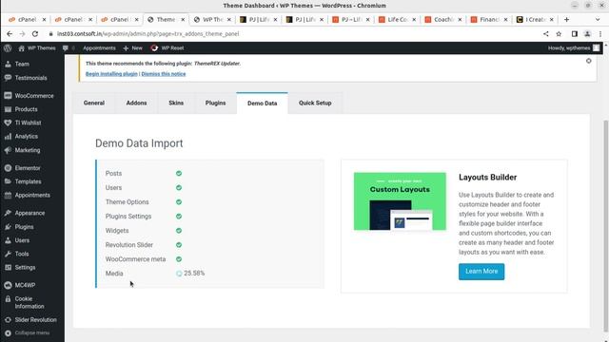Click the Plugins Settings checkmark

pyautogui.click(x=179, y=217)
